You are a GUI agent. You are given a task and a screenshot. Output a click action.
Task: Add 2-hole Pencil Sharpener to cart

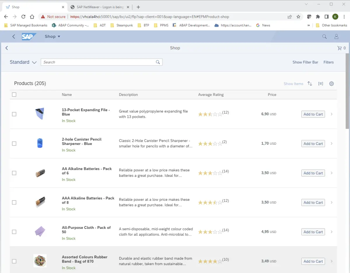pos(313,144)
